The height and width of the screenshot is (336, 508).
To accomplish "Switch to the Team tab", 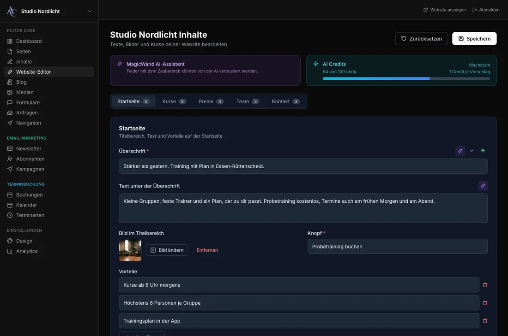I will pos(248,101).
